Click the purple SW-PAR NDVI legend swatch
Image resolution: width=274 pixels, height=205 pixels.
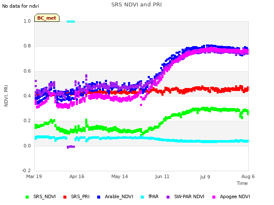pos(168,197)
